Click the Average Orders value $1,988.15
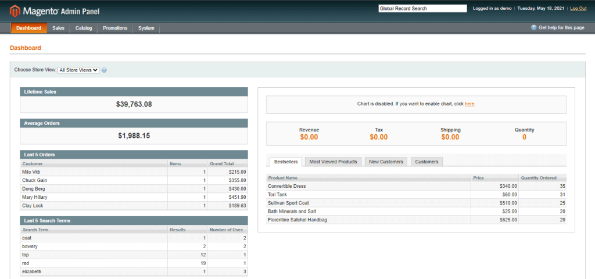 pos(134,135)
